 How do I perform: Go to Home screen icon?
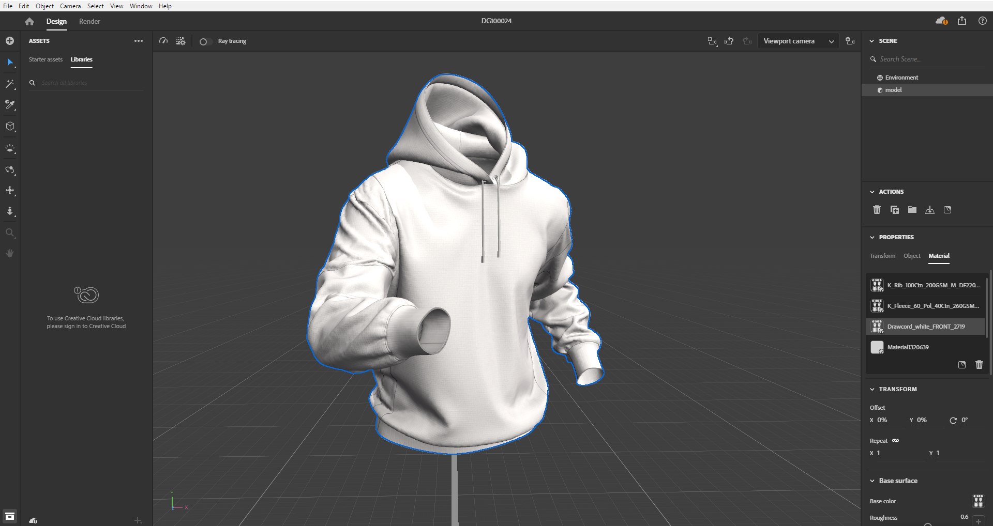(x=29, y=21)
